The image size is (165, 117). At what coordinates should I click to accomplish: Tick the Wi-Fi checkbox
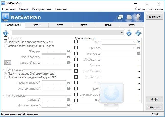(76, 42)
